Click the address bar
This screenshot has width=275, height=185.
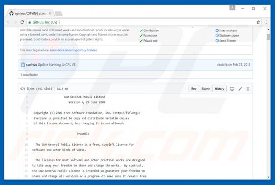[x=144, y=22]
